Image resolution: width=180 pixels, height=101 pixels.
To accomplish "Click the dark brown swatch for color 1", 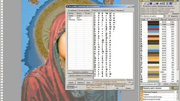I will coord(153,22).
